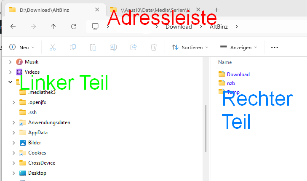Click the Copy icon in toolbar

point(73,47)
